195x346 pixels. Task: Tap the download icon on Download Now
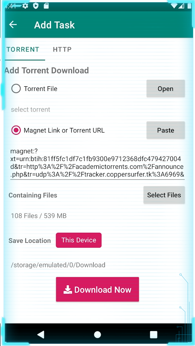click(68, 289)
